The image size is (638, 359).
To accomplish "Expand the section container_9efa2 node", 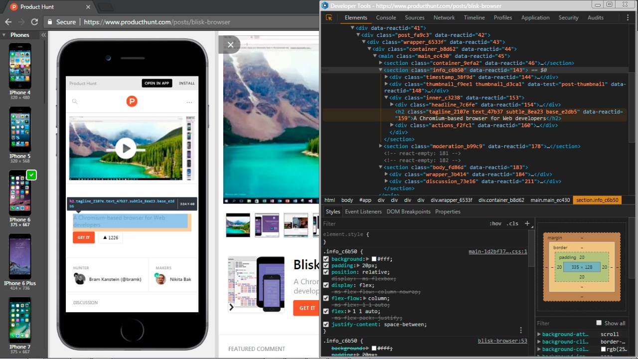I will point(380,63).
